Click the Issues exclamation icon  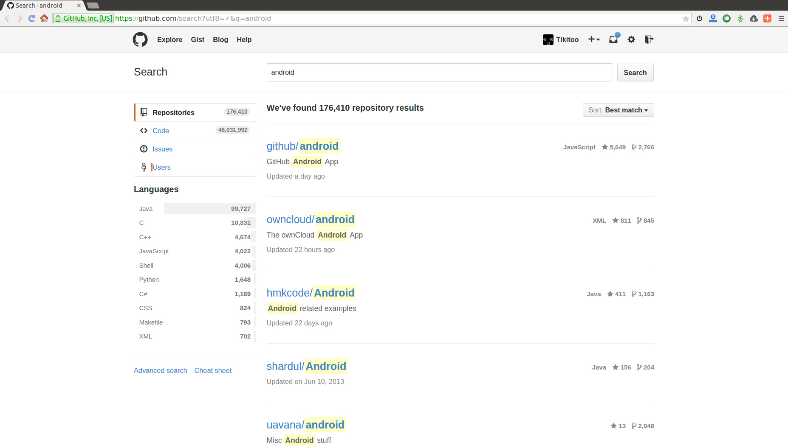144,149
